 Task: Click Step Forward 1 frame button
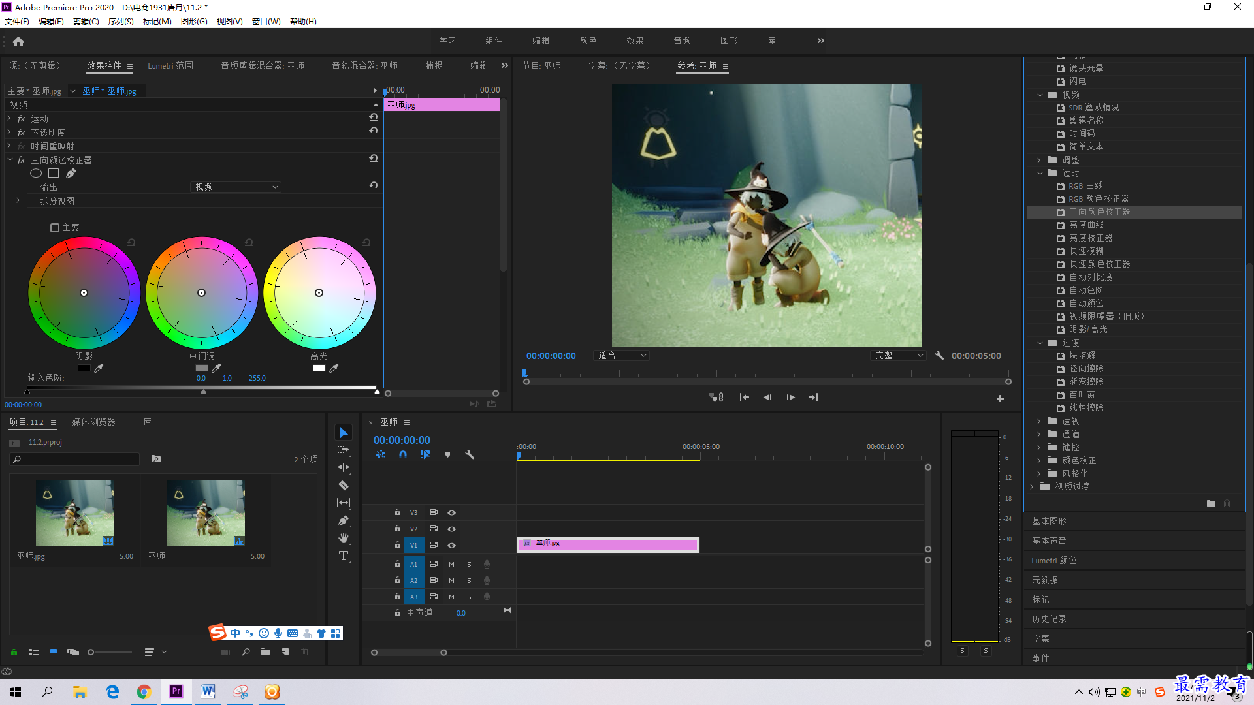[790, 398]
